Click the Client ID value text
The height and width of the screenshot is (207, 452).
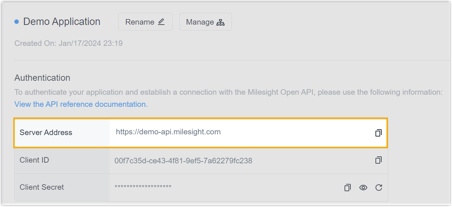183,160
